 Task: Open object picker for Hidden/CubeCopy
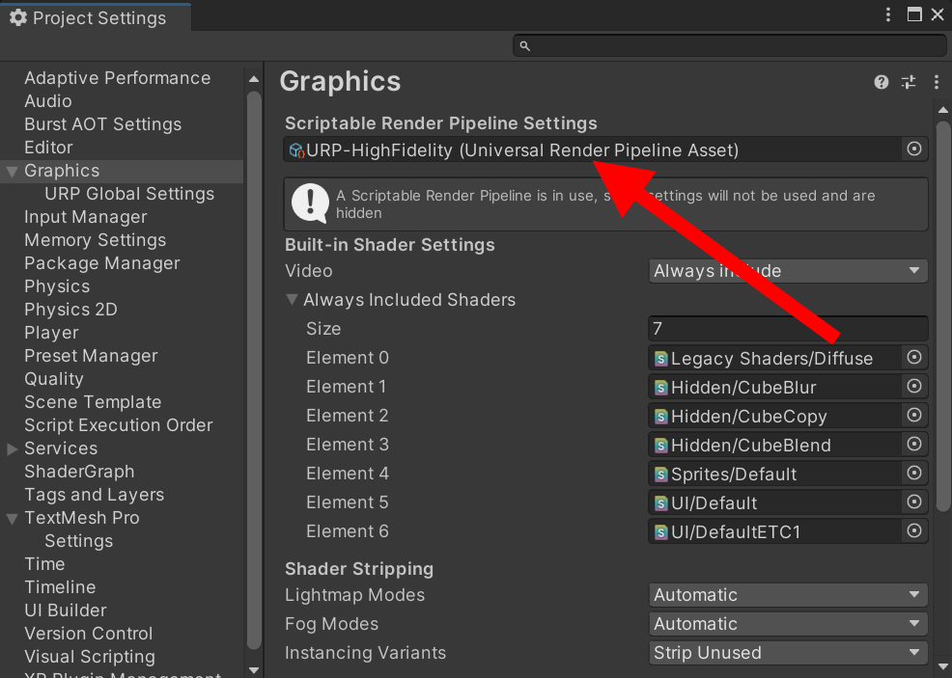[914, 416]
